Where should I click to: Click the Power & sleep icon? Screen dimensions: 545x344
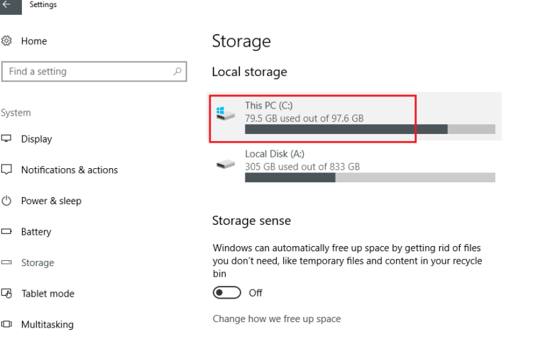[7, 201]
